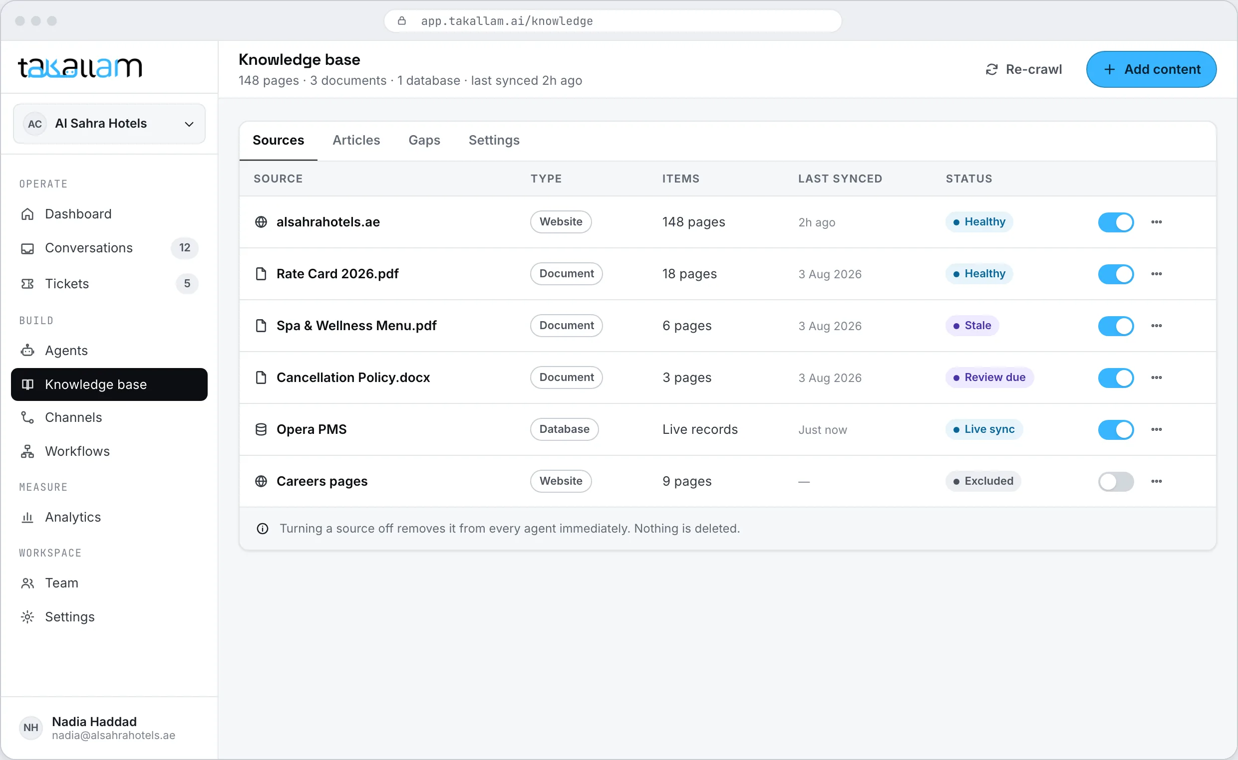Open workspace Settings in the sidebar
1238x760 pixels.
coord(109,616)
